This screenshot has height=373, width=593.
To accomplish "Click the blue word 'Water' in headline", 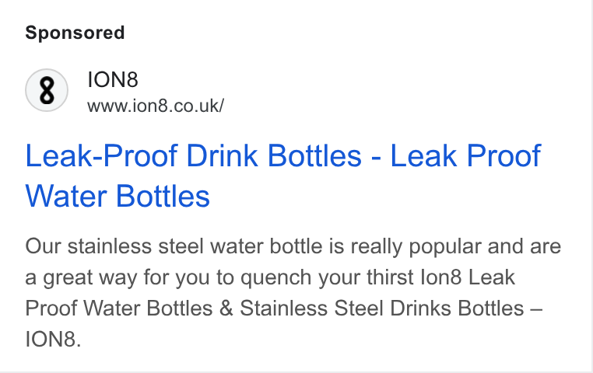I will click(x=66, y=197).
